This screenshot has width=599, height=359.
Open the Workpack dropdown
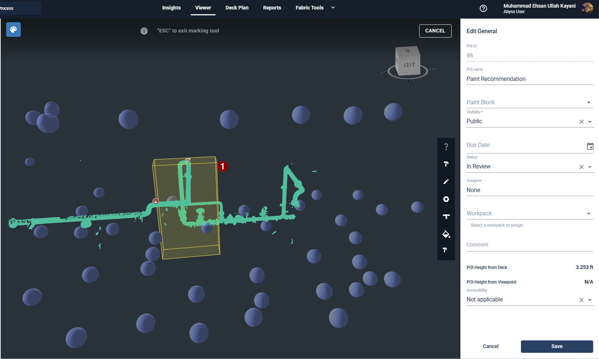[x=588, y=214]
